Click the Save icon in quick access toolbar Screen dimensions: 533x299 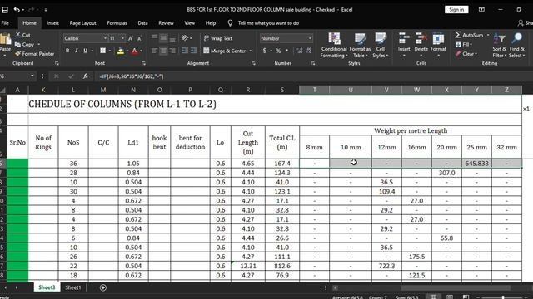pyautogui.click(x=5, y=10)
